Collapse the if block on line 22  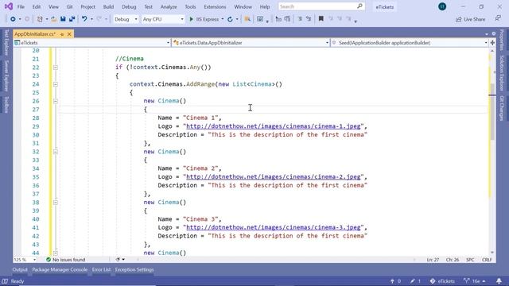[56, 68]
